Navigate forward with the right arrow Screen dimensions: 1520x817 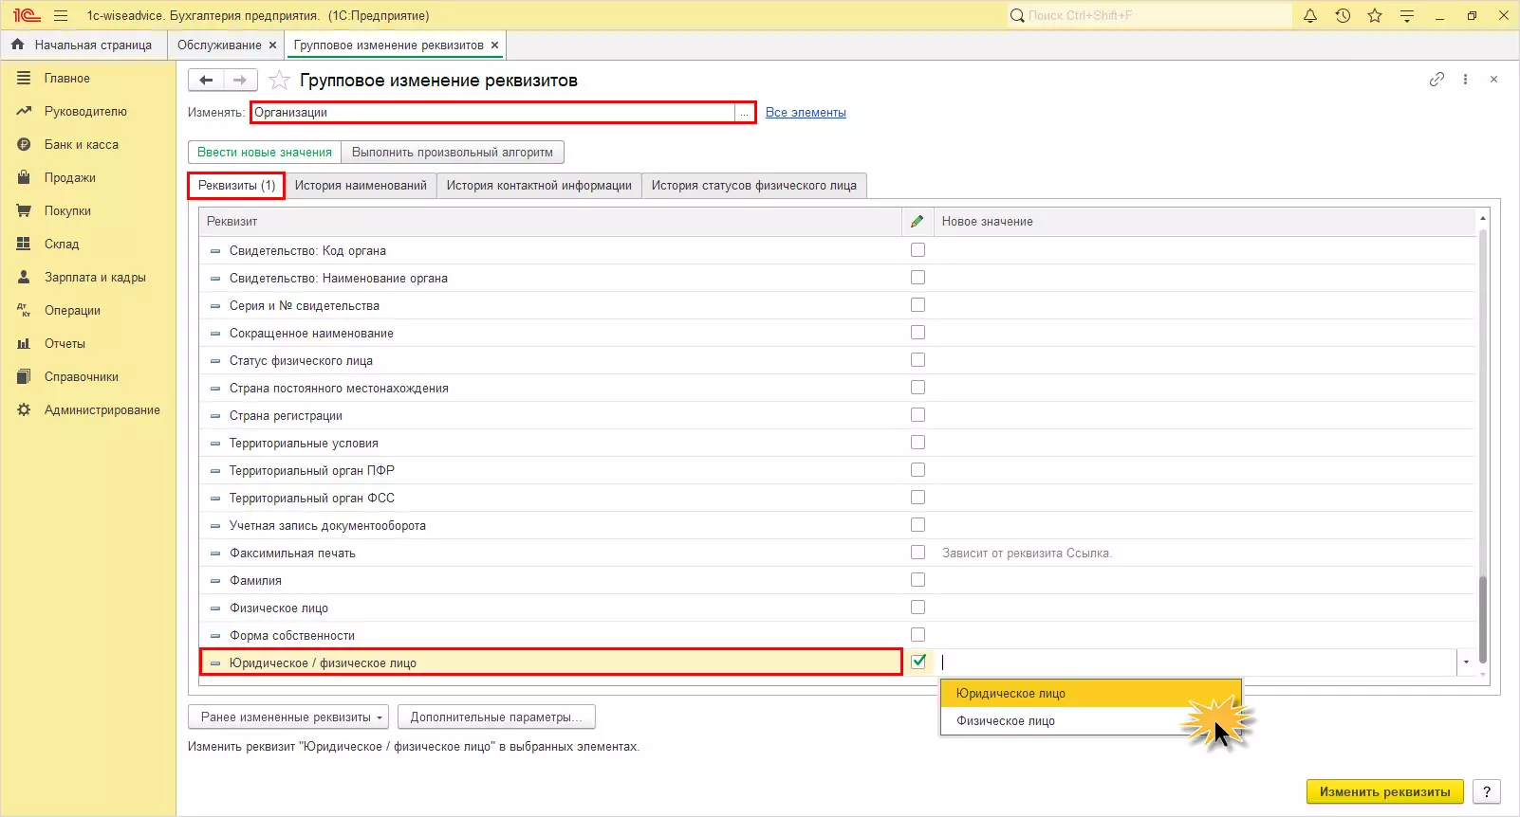(x=240, y=81)
